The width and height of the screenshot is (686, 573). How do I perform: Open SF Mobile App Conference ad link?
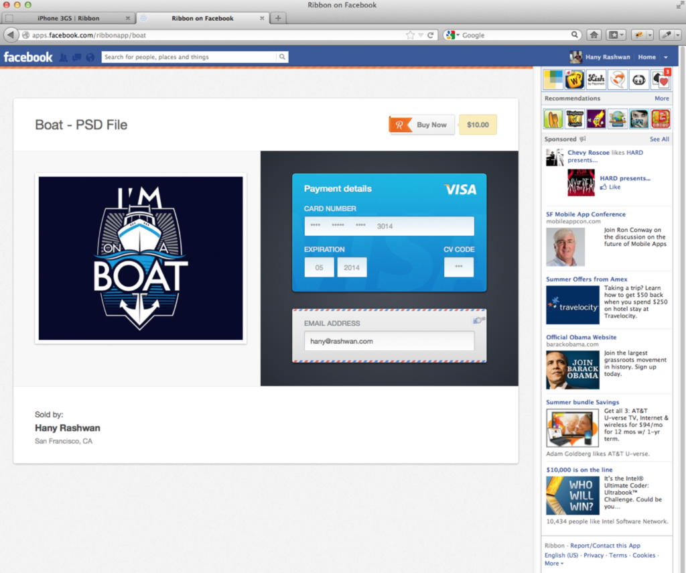click(586, 214)
